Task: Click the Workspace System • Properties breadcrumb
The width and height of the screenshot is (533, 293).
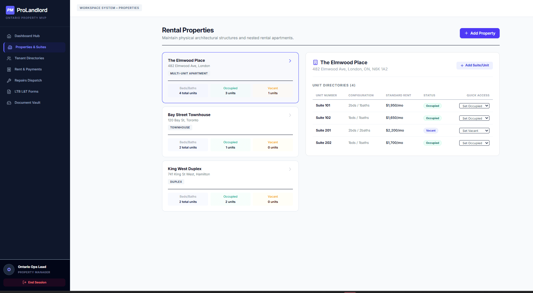Action: click(109, 8)
